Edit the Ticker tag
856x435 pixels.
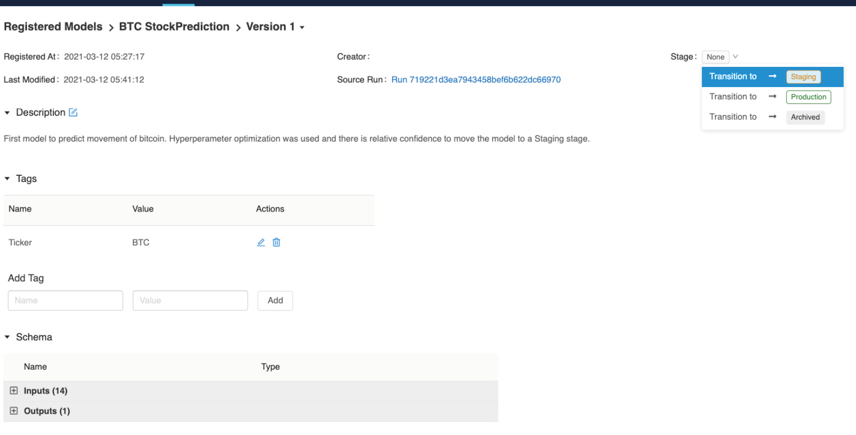click(261, 242)
